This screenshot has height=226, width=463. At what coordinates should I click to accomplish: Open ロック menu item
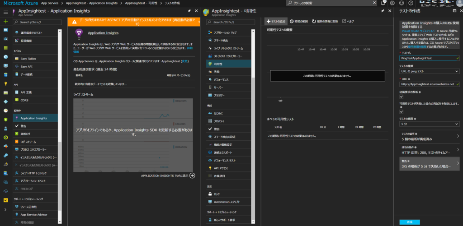pos(229,194)
